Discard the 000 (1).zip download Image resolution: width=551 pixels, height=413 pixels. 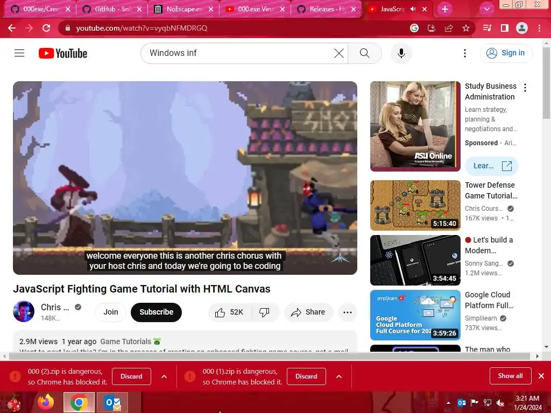pos(306,376)
